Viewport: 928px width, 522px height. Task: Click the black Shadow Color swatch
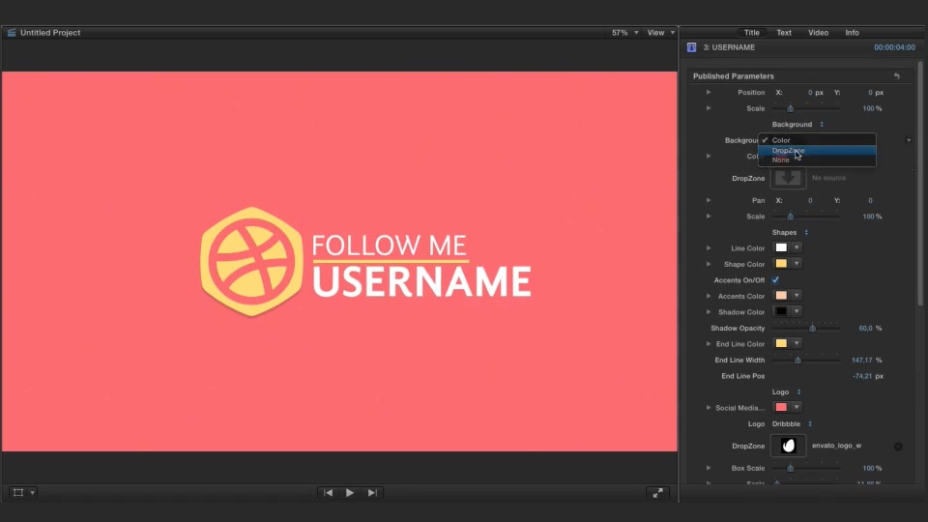781,311
